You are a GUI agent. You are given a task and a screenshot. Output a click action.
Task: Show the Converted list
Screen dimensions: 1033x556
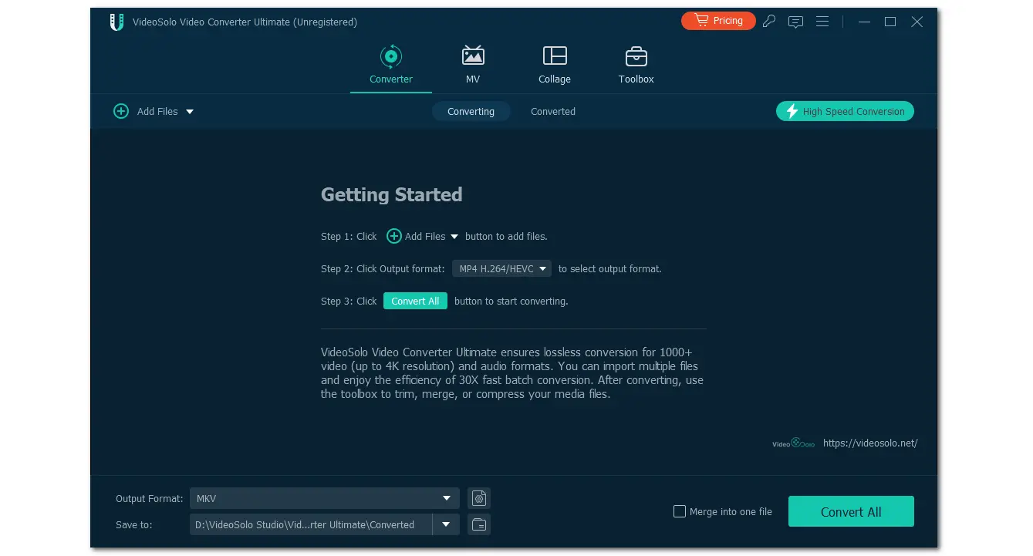coord(553,111)
